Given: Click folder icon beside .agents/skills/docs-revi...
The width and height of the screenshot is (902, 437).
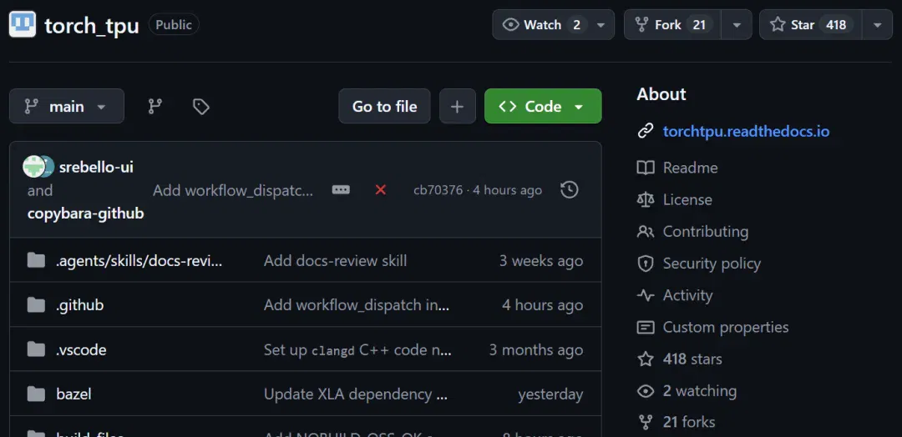Looking at the screenshot, I should click(36, 260).
